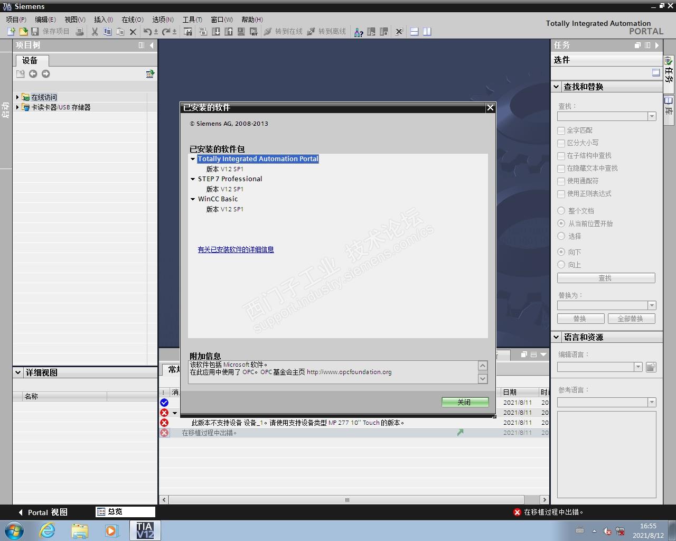Collapse the STEP 7 Professional entry
Screen dimensions: 676x541
point(193,179)
